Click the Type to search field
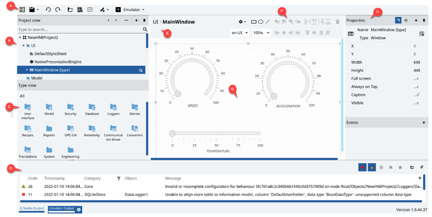 click(x=78, y=30)
